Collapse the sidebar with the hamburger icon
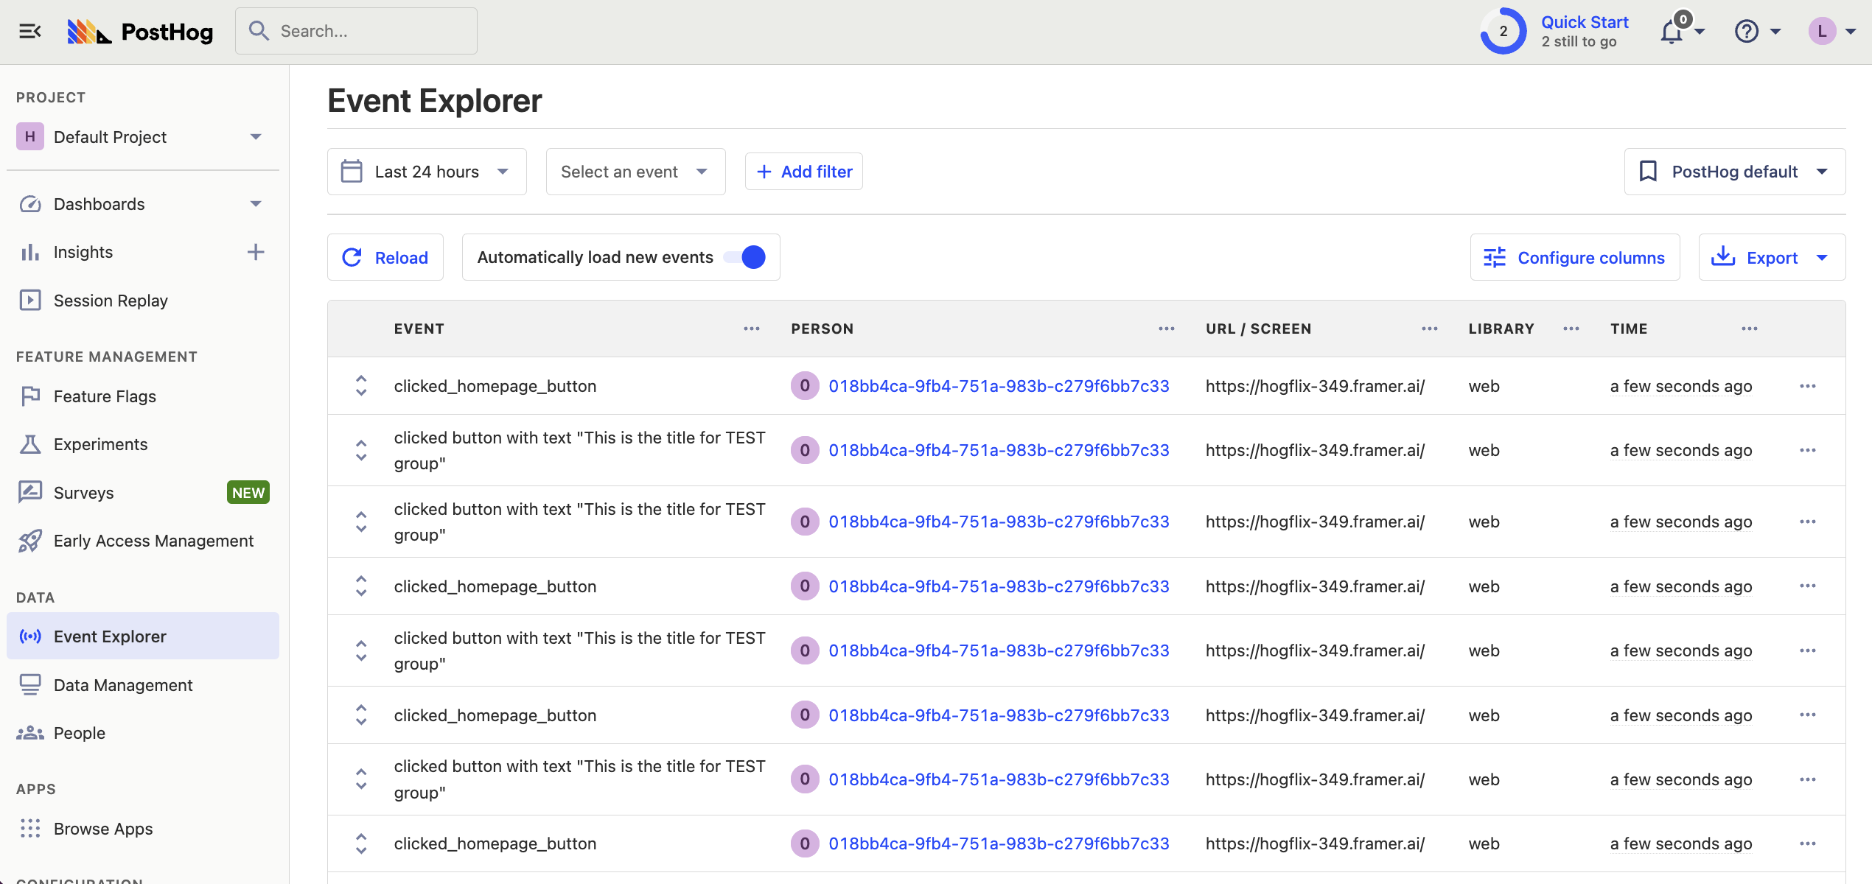The image size is (1872, 884). tap(29, 31)
